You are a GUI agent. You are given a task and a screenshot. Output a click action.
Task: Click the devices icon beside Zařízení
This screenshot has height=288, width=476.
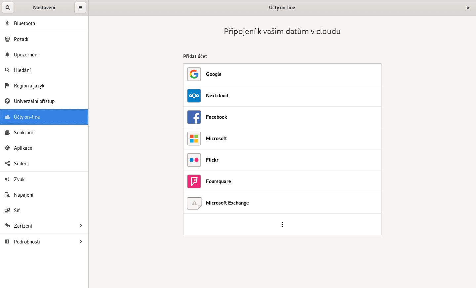point(7,226)
